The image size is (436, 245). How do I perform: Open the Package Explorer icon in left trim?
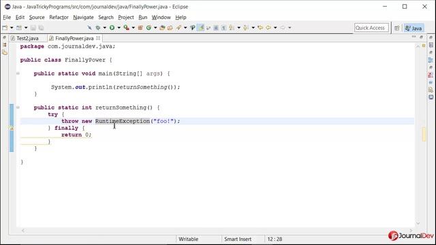5,45
